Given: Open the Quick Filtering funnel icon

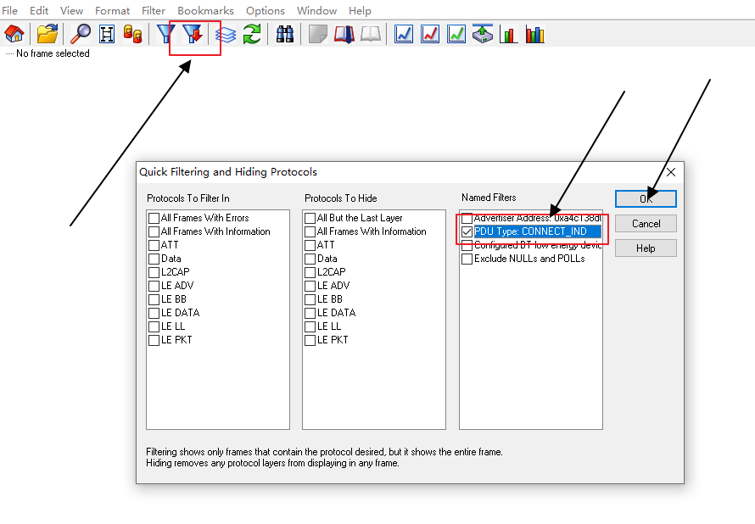Looking at the screenshot, I should 193,34.
